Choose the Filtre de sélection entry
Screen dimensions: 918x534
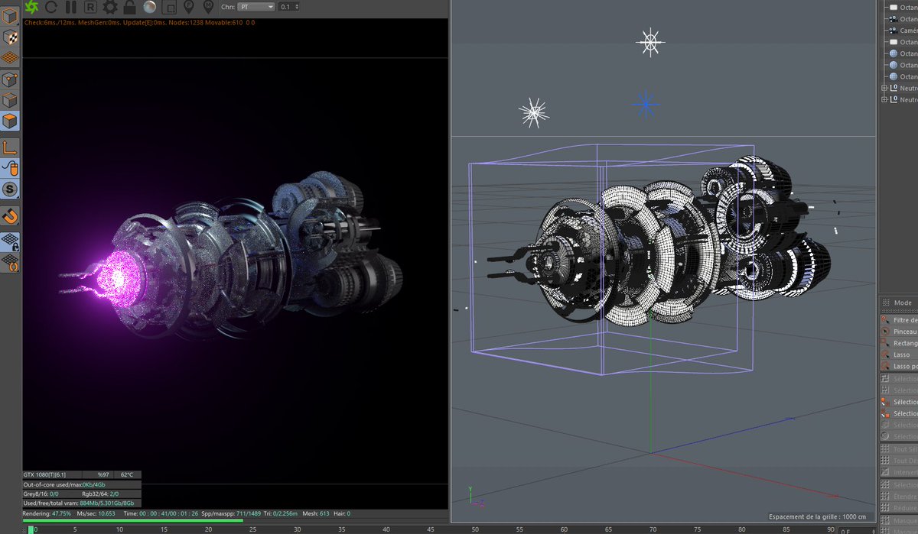900,320
